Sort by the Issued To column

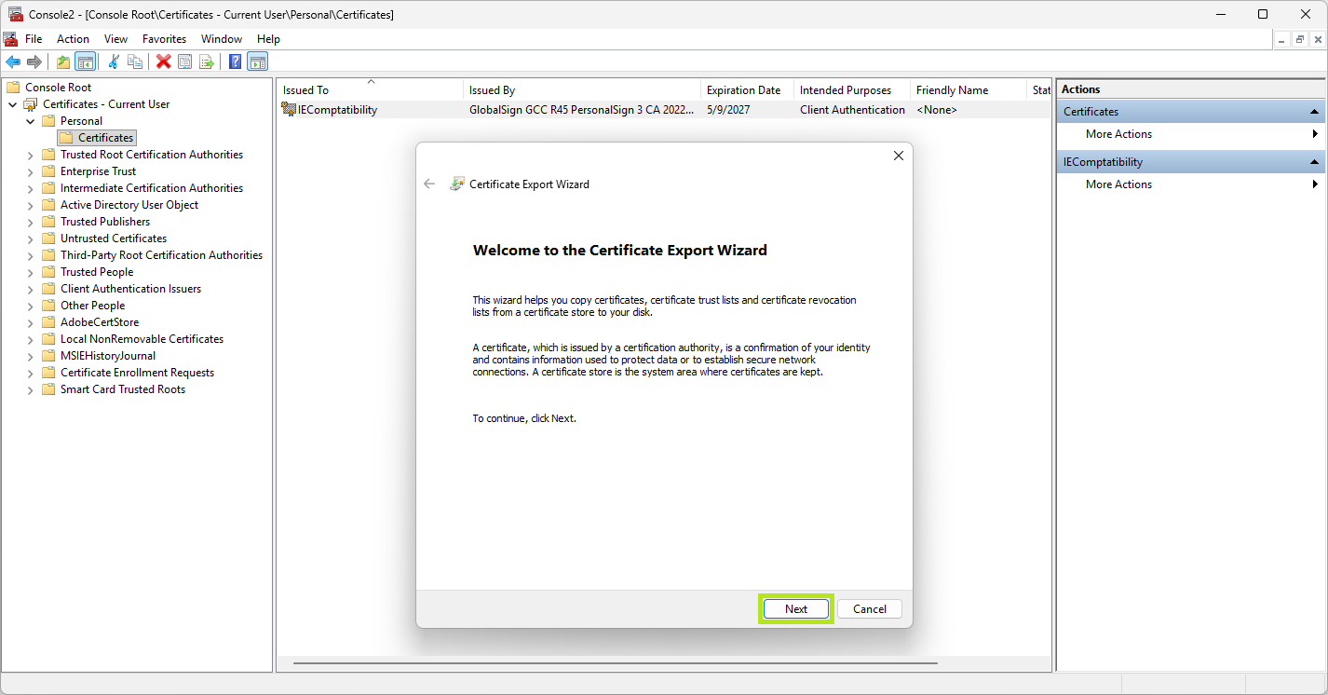(370, 90)
